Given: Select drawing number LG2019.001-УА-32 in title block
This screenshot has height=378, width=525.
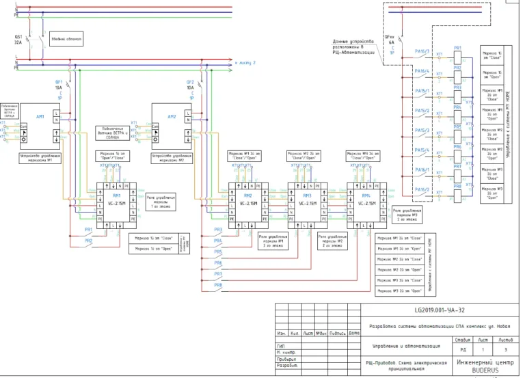Looking at the screenshot, I should tap(440, 310).
